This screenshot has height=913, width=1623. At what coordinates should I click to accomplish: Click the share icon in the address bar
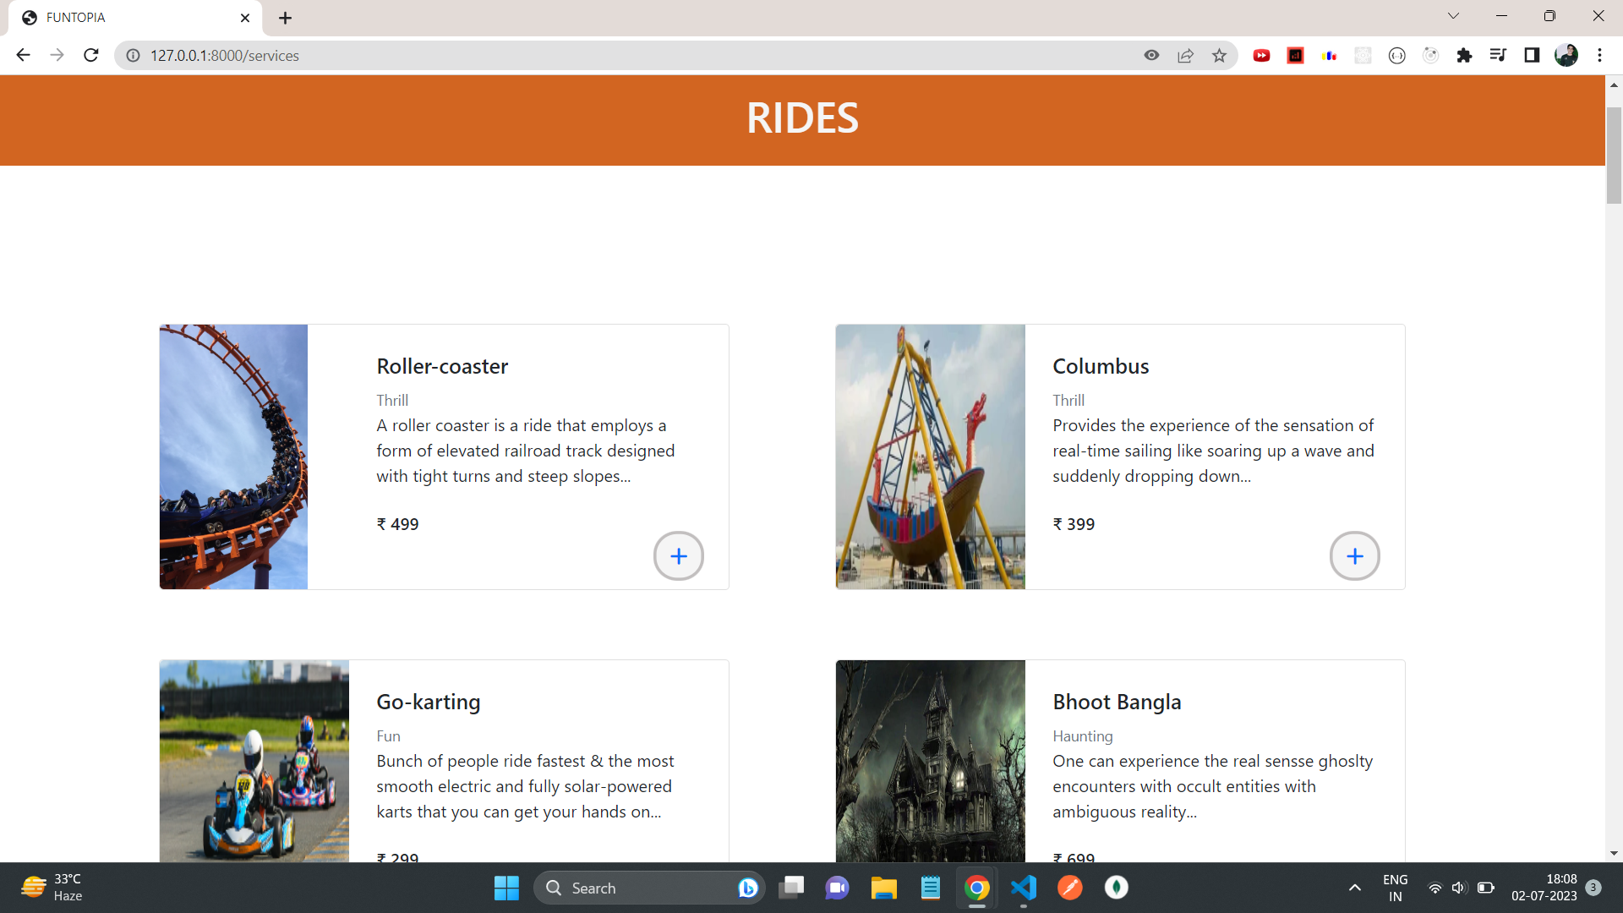point(1185,55)
